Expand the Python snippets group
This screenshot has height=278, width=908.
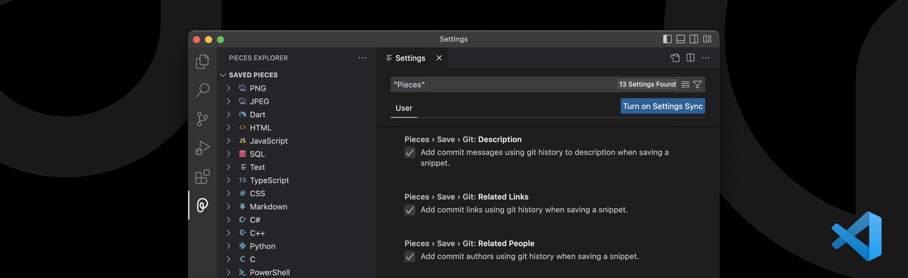[x=228, y=246]
